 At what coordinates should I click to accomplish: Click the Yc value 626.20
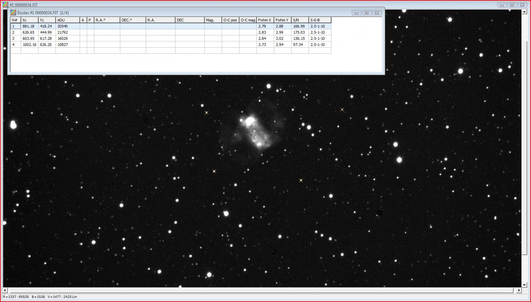click(x=46, y=45)
